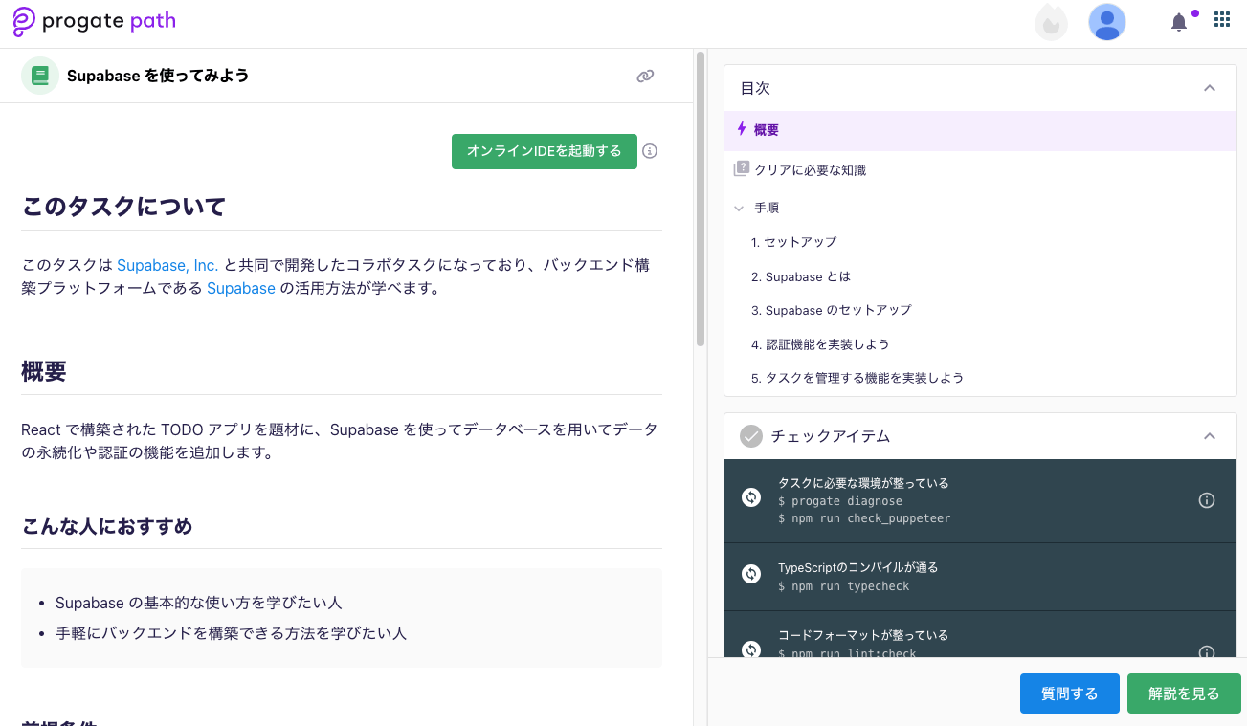This screenshot has width=1247, height=726.
Task: Open the Supabase link after プラットフォームである
Action: [241, 288]
